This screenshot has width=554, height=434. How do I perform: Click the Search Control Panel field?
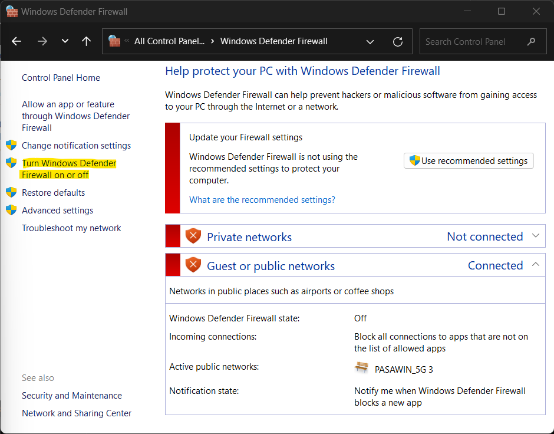(471, 42)
